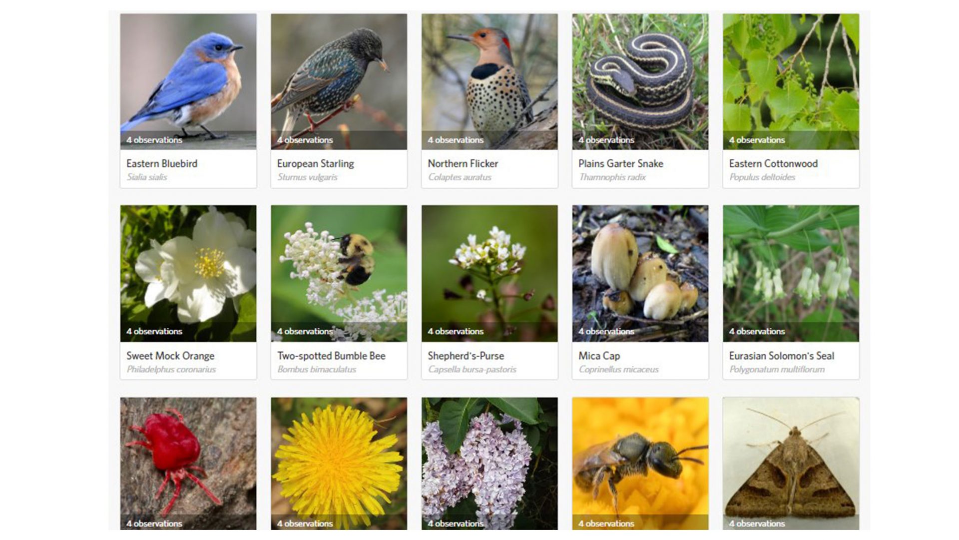Click 4 observations on Northern Flicker
959x540 pixels.
(456, 140)
